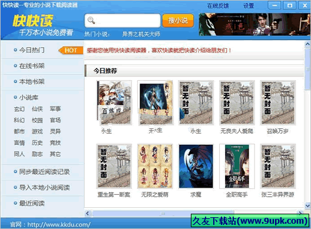Screen dimensions: 311x229
Task: Open the official site http://www.kkdu.com/ link
Action: 59,224
